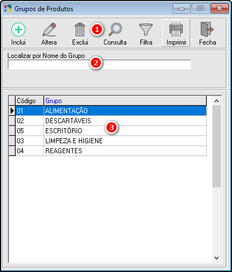The width and height of the screenshot is (232, 272).
Task: Select the REAGENTES group row
Action: coord(111,151)
